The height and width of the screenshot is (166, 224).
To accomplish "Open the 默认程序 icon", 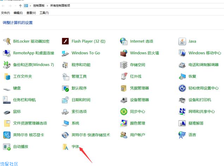I will coord(65,88).
